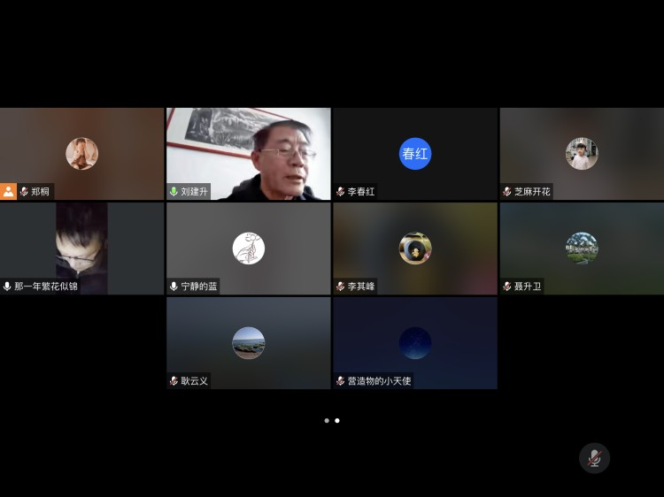Click the name label 郑桐

[x=40, y=192]
